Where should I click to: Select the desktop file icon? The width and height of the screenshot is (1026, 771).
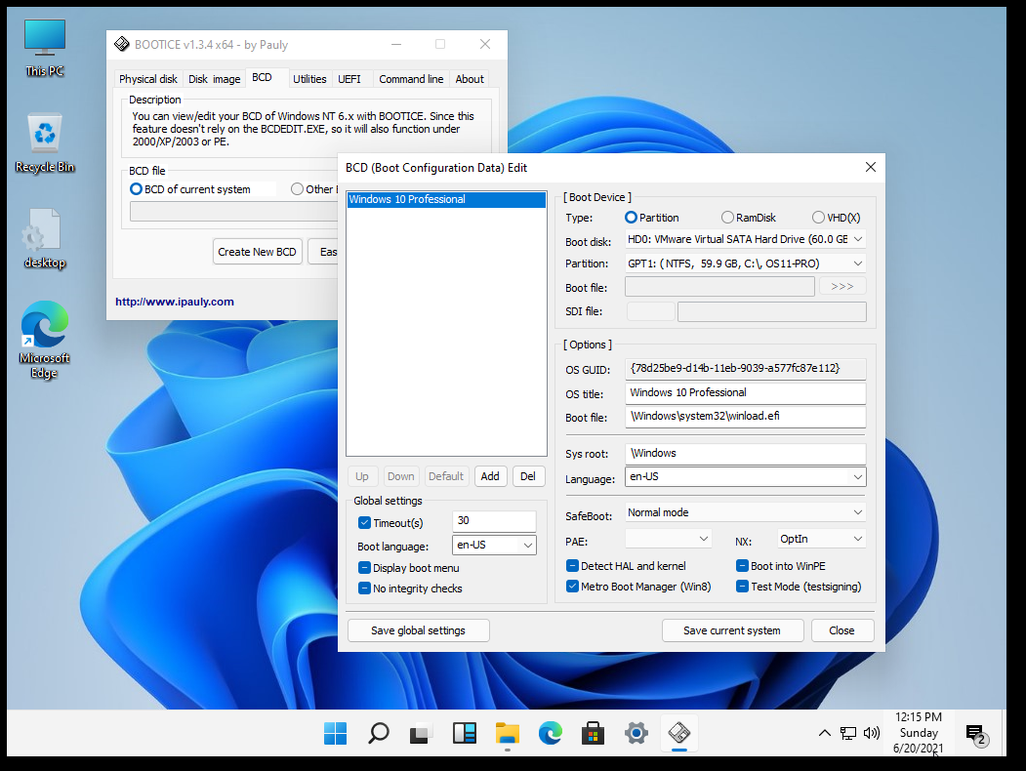click(45, 239)
